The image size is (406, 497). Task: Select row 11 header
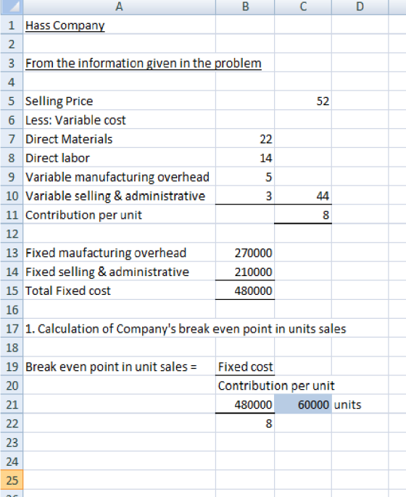click(x=12, y=214)
